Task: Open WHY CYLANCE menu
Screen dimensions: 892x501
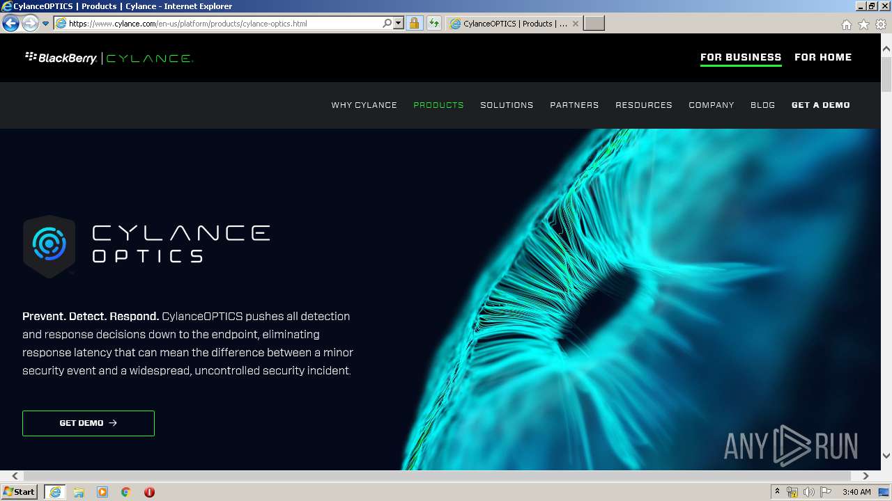Action: pos(364,105)
